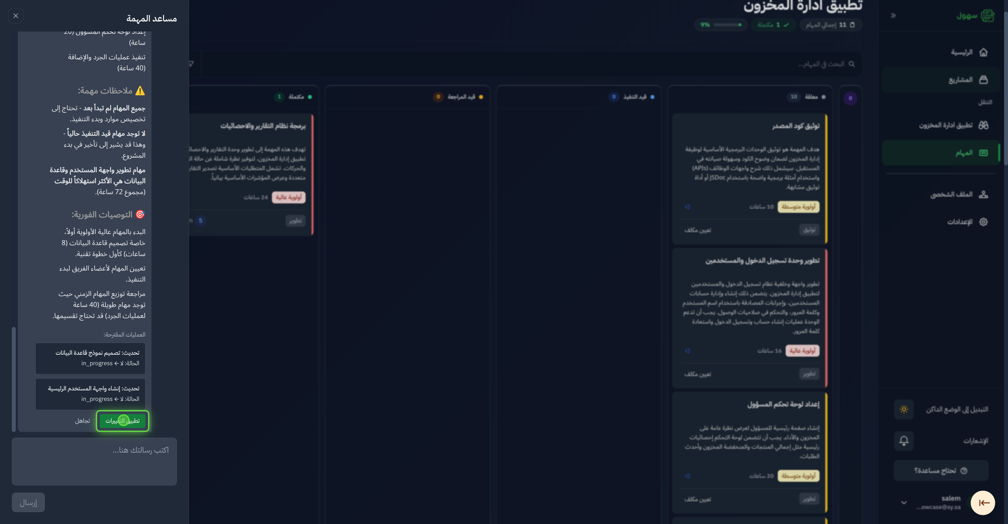
Task: Click the speaker icon on the login module card
Action: tap(687, 351)
